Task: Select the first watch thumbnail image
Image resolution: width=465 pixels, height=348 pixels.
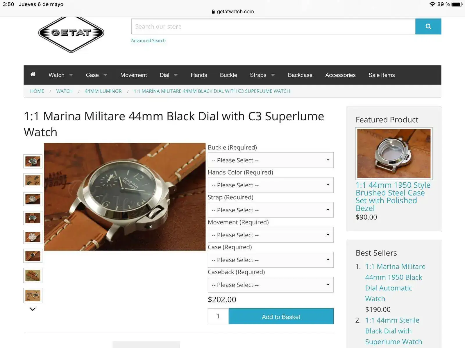Action: pyautogui.click(x=33, y=161)
